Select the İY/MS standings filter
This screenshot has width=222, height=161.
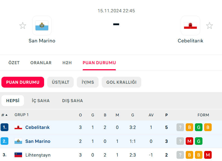[88, 82]
